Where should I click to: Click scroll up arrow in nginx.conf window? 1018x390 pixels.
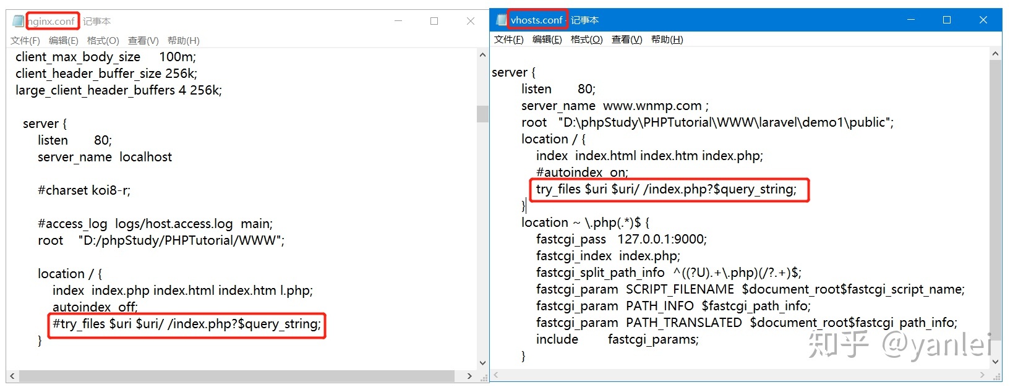click(482, 55)
